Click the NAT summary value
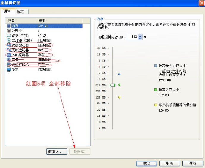Image resolution: width=205 pixels, height=168 pixels. pos(40,50)
